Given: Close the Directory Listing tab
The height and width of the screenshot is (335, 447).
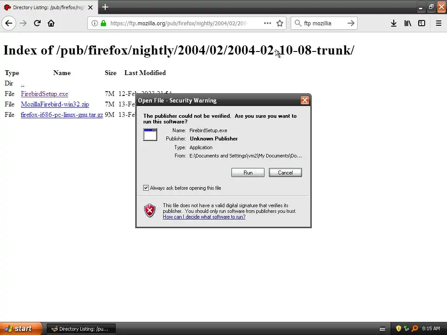Looking at the screenshot, I should click(90, 7).
